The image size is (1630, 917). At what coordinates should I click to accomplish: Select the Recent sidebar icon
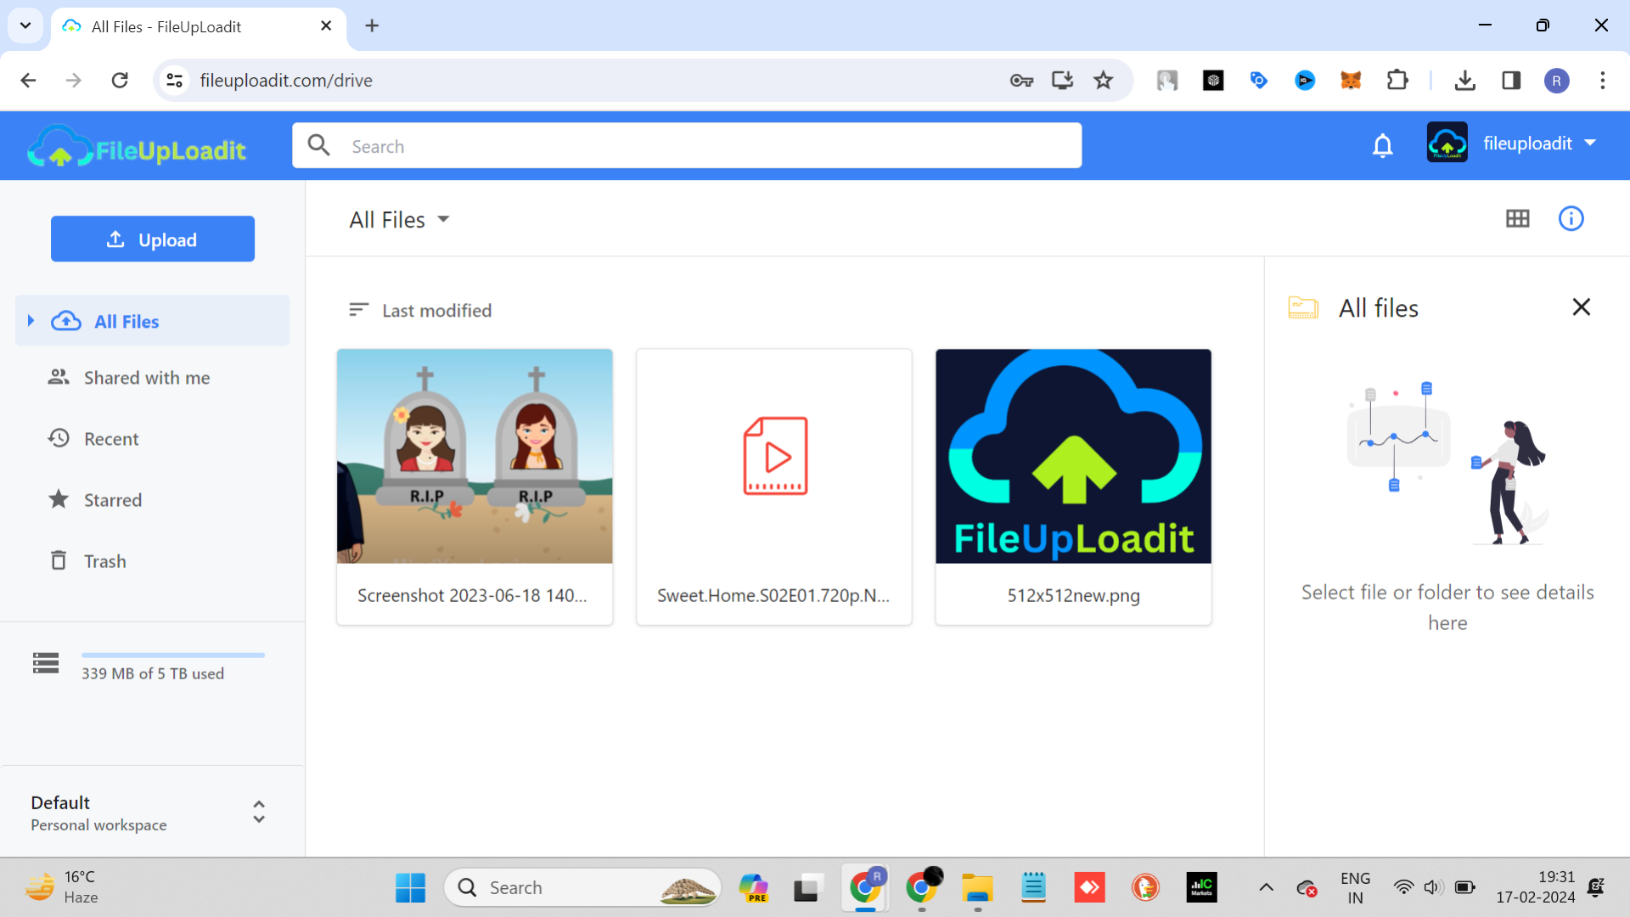pyautogui.click(x=59, y=439)
